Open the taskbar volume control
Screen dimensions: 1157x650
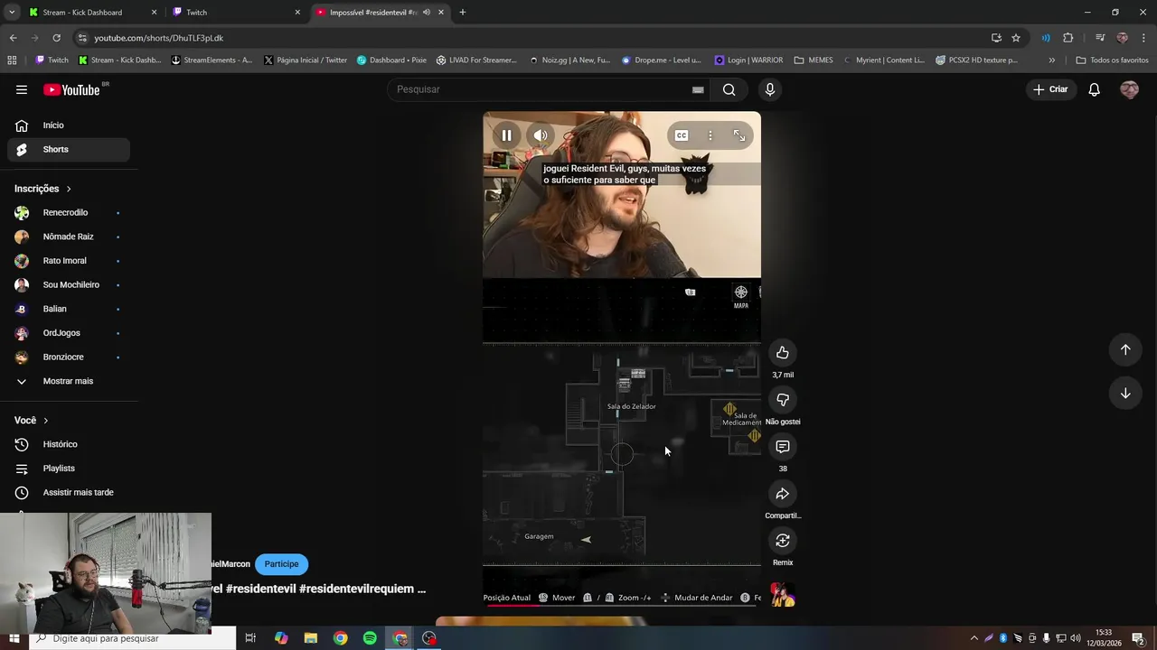coord(1076,638)
